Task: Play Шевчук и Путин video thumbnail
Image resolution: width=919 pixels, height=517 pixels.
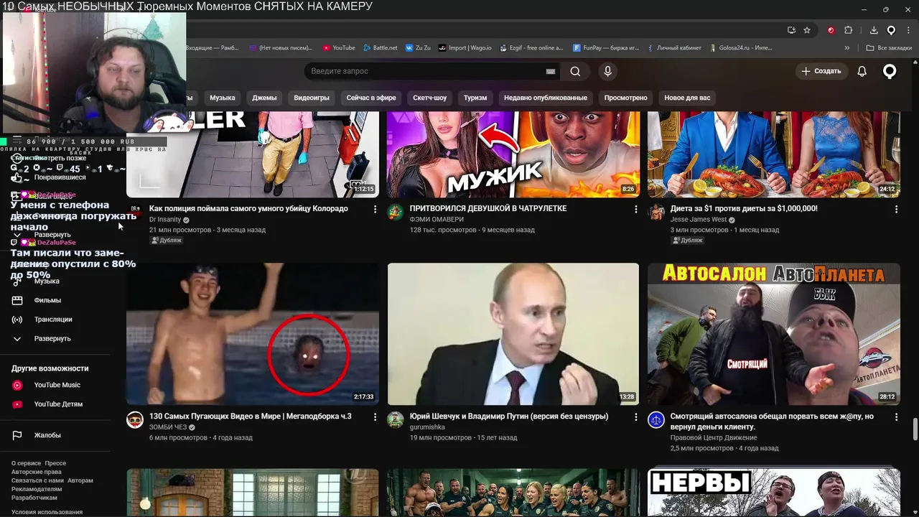Action: 513,334
